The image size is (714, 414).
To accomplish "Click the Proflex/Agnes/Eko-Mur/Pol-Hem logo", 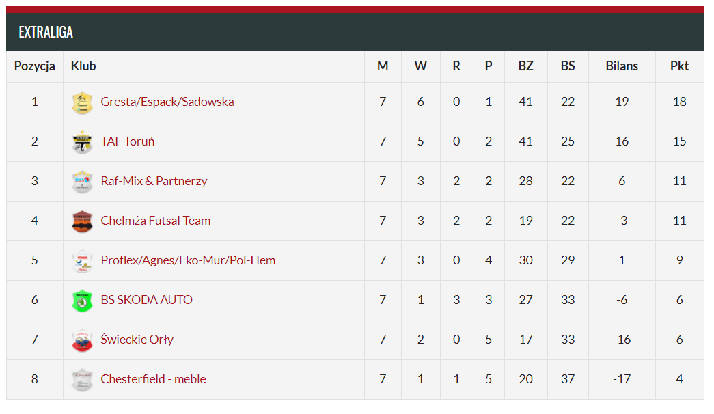I will click(x=83, y=261).
